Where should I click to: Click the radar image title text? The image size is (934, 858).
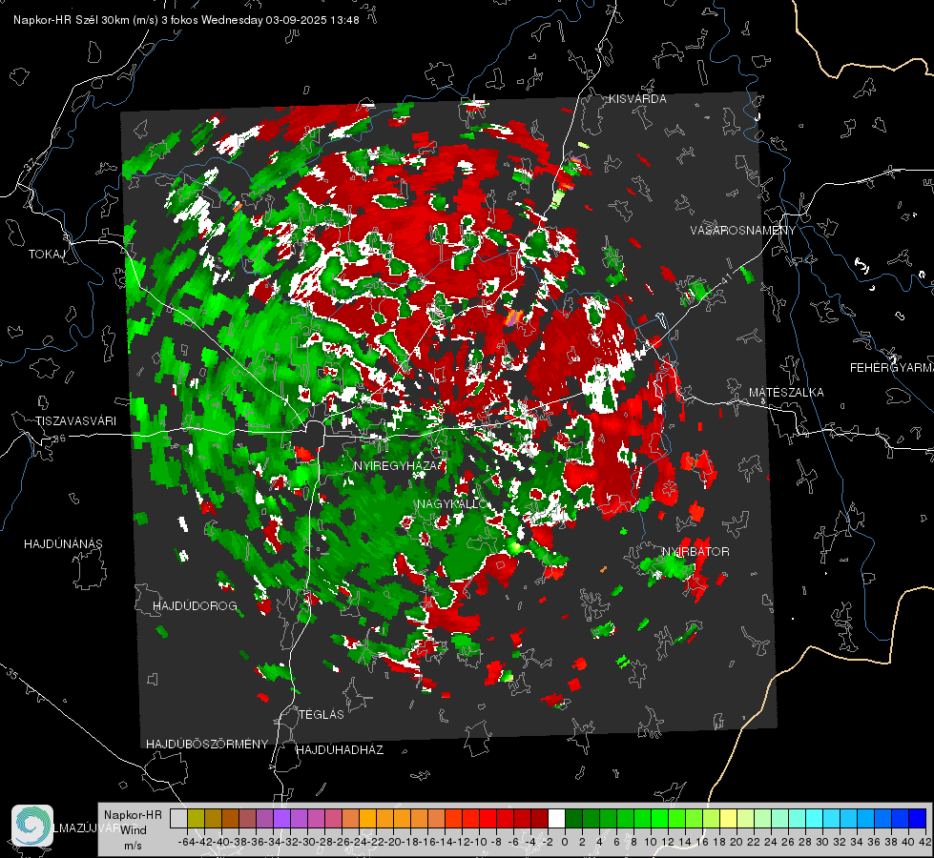click(186, 20)
